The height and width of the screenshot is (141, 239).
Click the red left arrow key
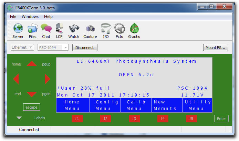pyautogui.click(x=16, y=79)
